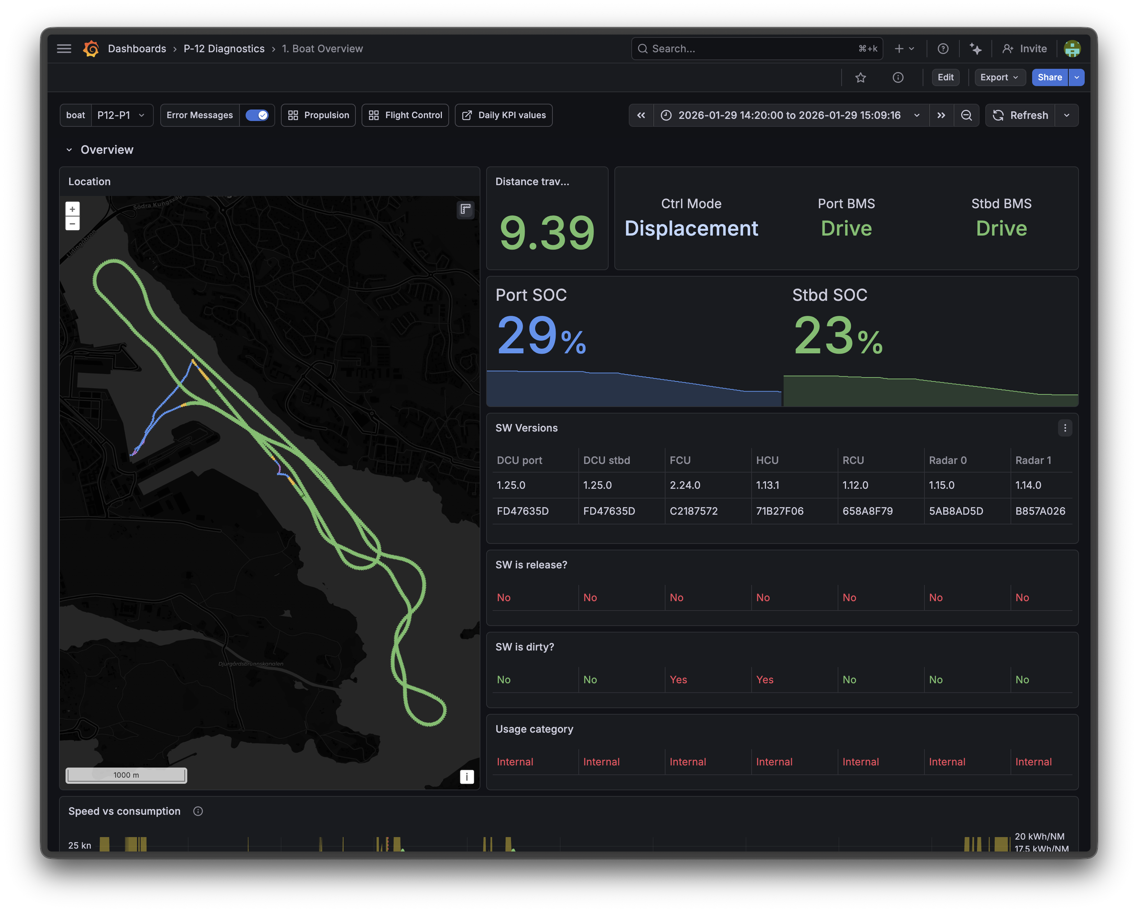The height and width of the screenshot is (912, 1138).
Task: Click the Edit dashboard button
Action: [945, 77]
